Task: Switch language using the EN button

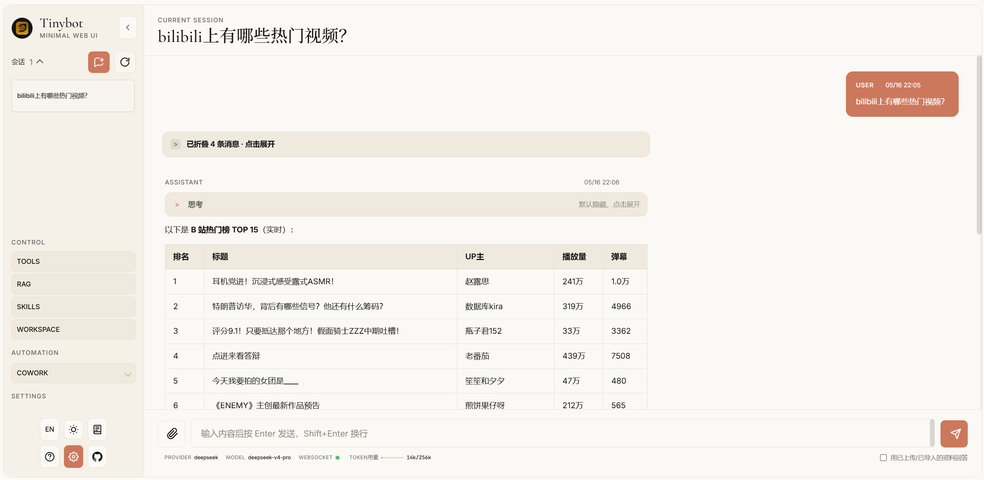Action: click(x=50, y=429)
